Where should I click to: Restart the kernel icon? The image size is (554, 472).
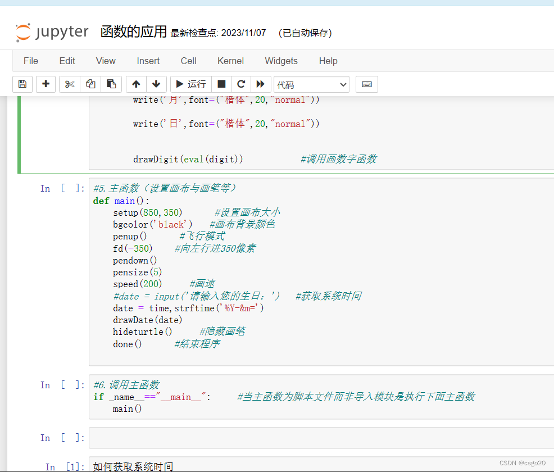pyautogui.click(x=241, y=84)
